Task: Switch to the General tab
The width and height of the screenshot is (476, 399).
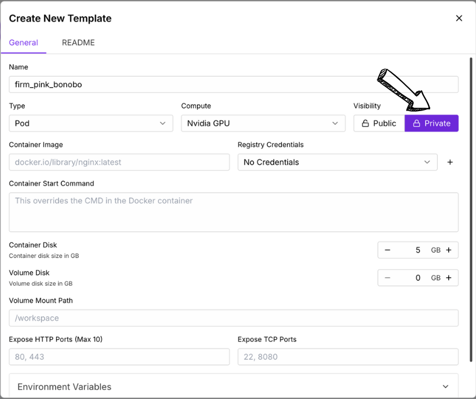Action: pos(23,43)
